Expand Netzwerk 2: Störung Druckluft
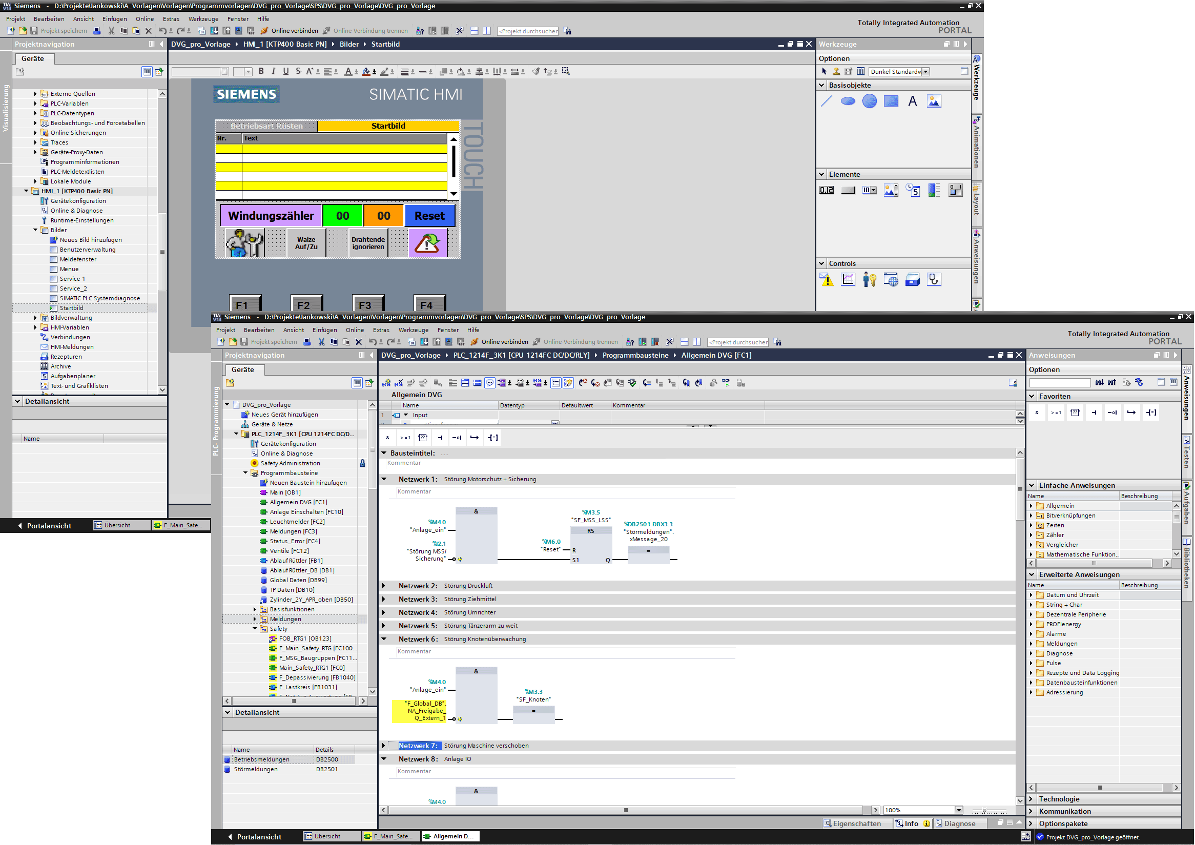Screen dimensions: 1195x845 click(x=384, y=586)
